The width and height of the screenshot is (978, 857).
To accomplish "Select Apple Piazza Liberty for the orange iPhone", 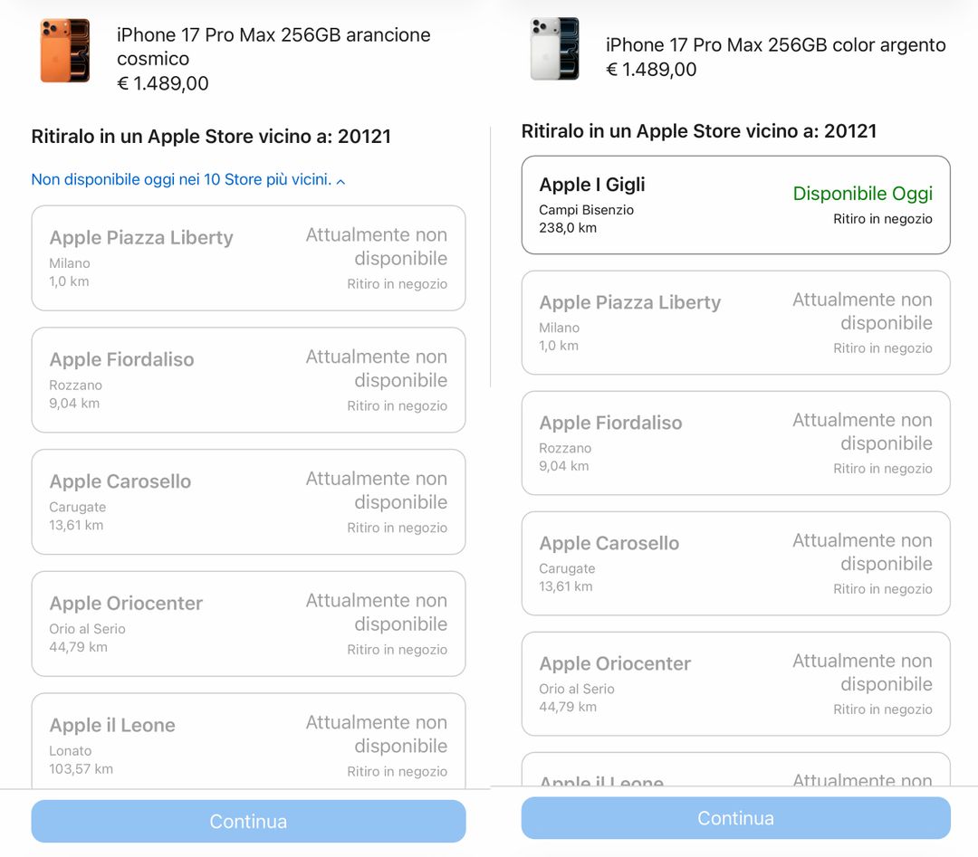I will (x=248, y=258).
